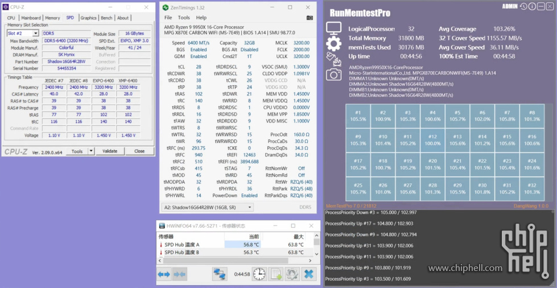Click HWiNFO horizontal scrollbar right arrow
This screenshot has width=557, height=288.
311,261
